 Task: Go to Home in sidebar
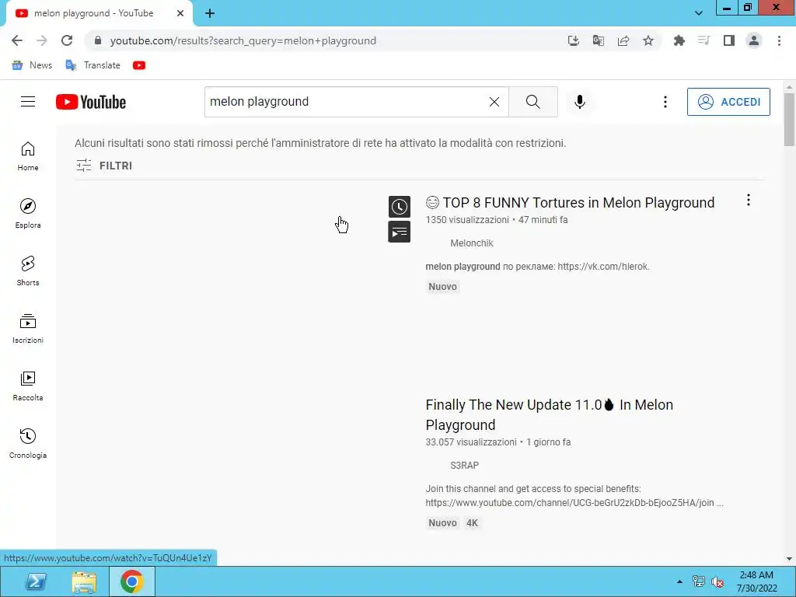(28, 156)
